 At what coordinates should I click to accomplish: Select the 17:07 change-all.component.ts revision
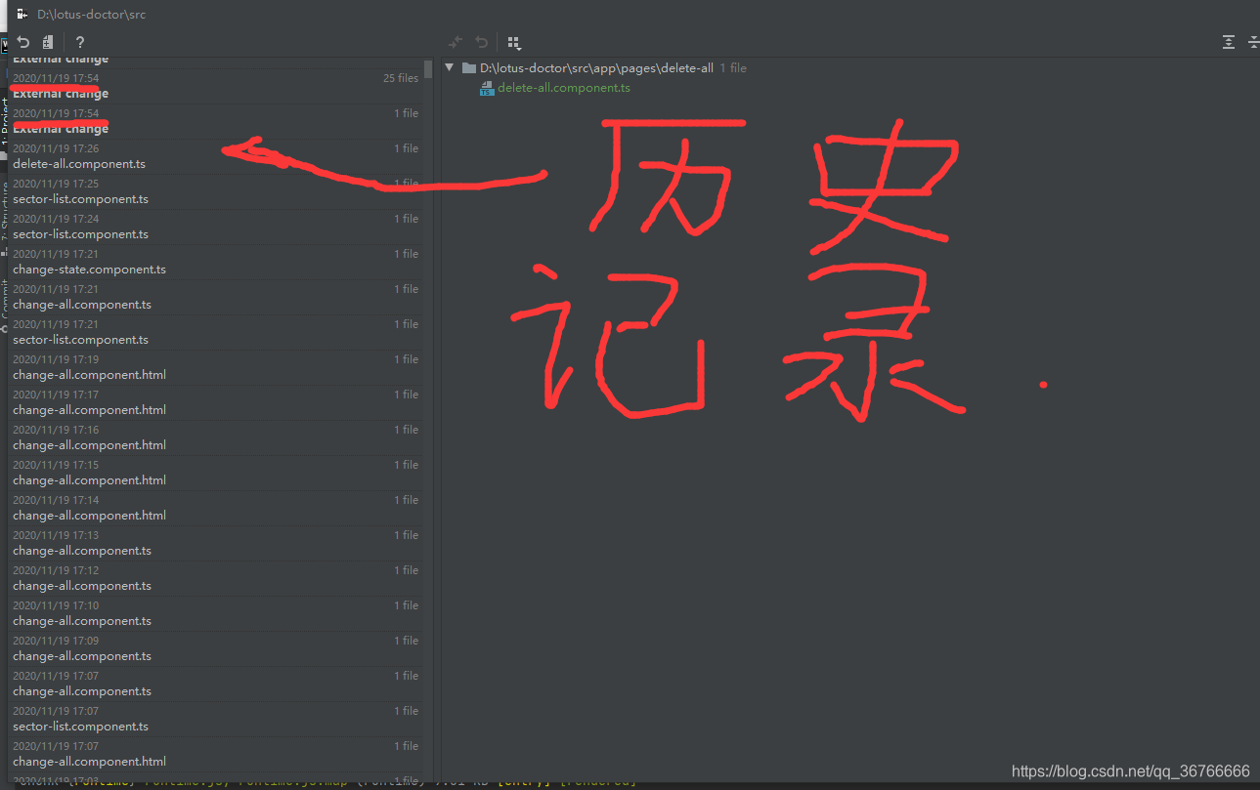(x=215, y=684)
